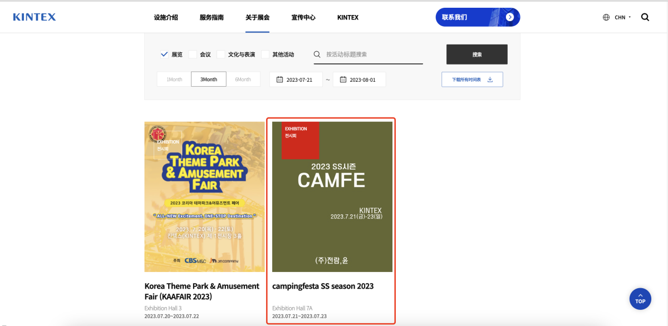The image size is (668, 326).
Task: Tick the 其他活动 checkbox
Action: (x=265, y=55)
